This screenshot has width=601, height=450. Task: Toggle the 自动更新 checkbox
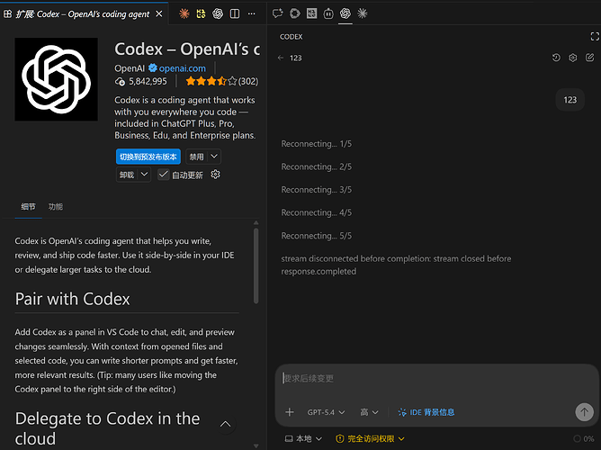tap(163, 175)
